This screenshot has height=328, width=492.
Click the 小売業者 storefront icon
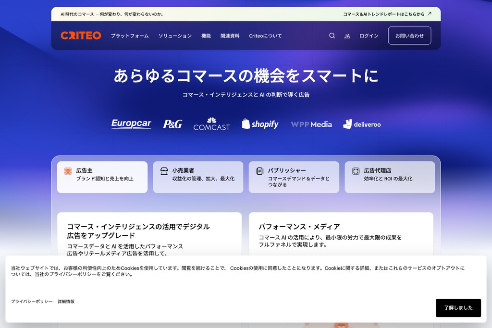(164, 171)
